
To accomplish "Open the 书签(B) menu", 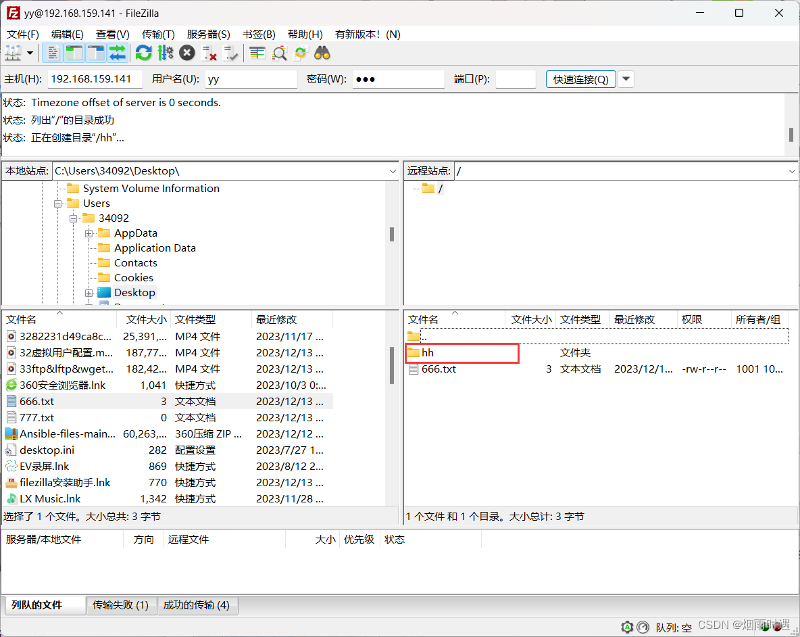I will 259,34.
